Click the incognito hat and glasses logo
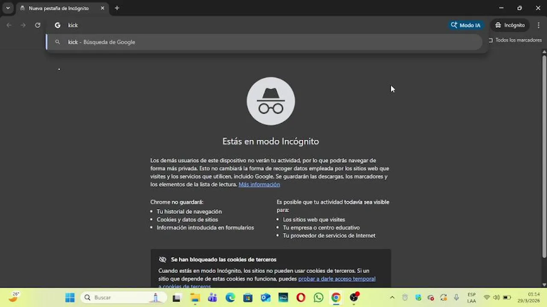 click(x=271, y=101)
